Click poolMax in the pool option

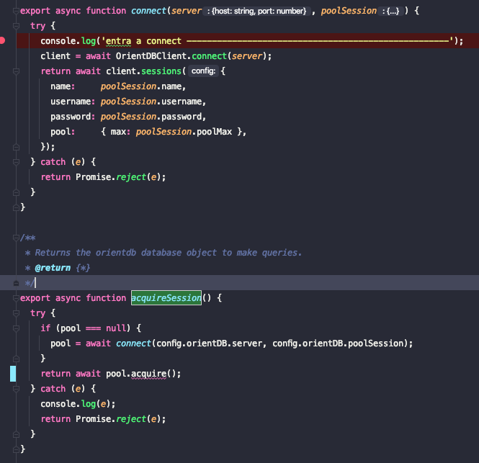click(x=214, y=132)
